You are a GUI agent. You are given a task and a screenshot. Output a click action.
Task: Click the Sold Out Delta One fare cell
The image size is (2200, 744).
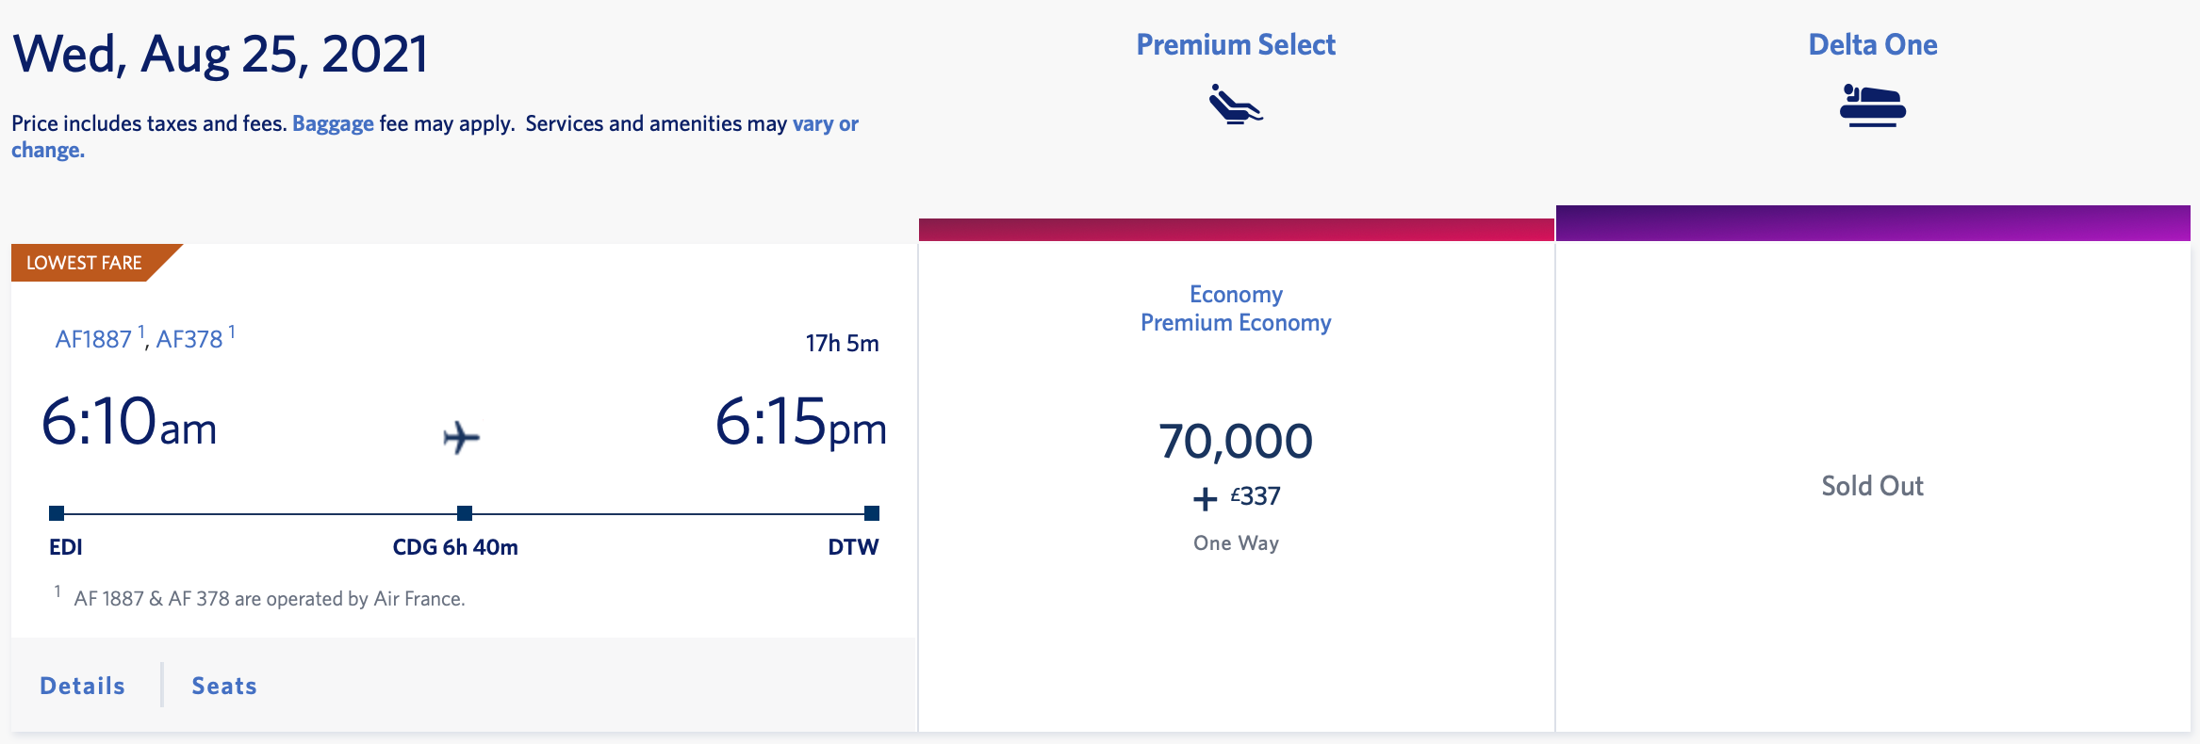pos(1873,487)
